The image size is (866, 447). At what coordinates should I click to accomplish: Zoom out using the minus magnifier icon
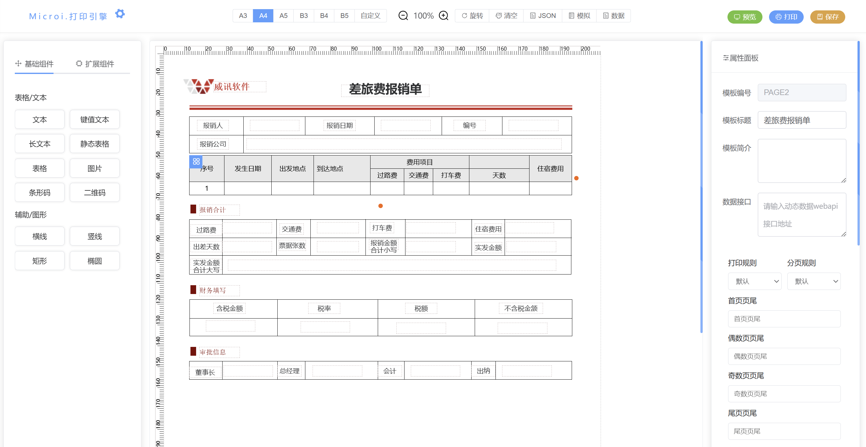pyautogui.click(x=403, y=15)
